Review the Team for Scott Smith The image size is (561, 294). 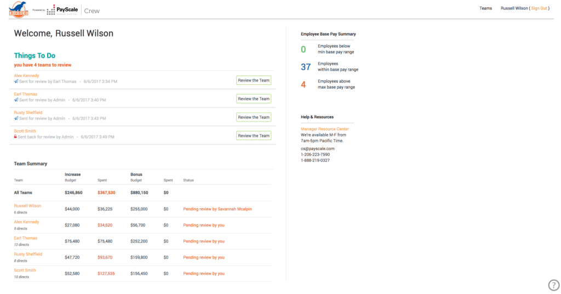[254, 136]
